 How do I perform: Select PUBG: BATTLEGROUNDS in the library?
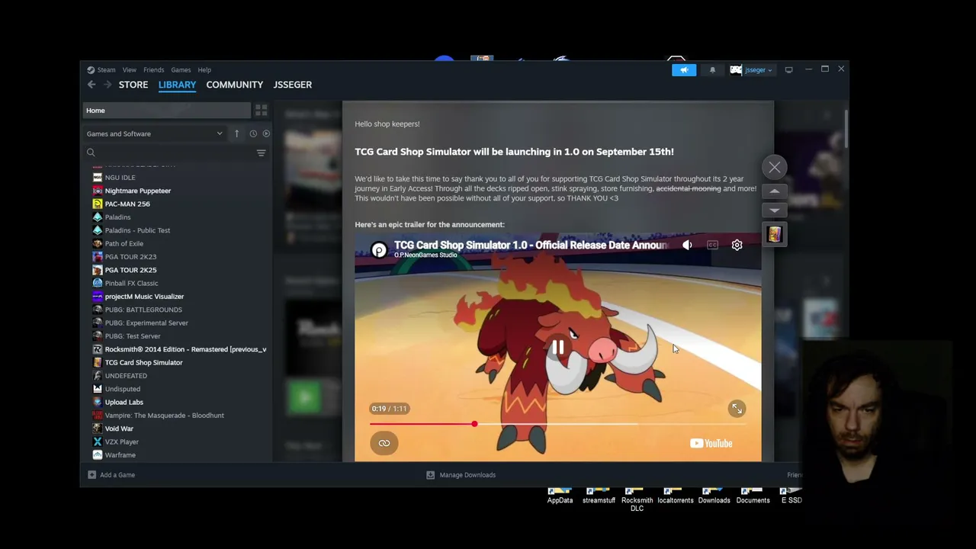coord(143,310)
